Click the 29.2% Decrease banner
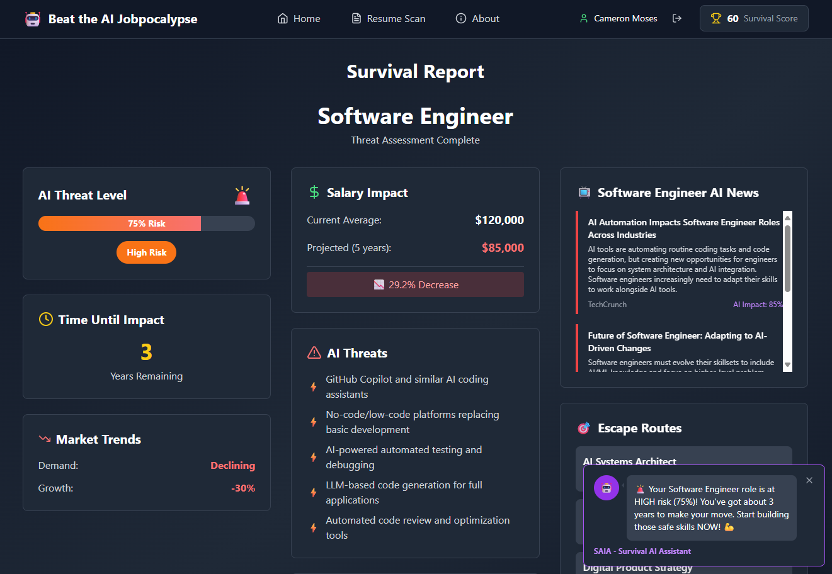The image size is (832, 574). click(415, 284)
